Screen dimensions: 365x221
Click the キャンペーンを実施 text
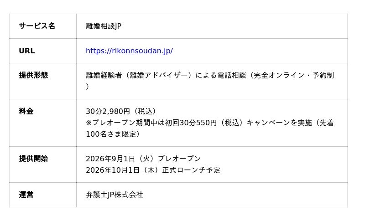coord(279,123)
